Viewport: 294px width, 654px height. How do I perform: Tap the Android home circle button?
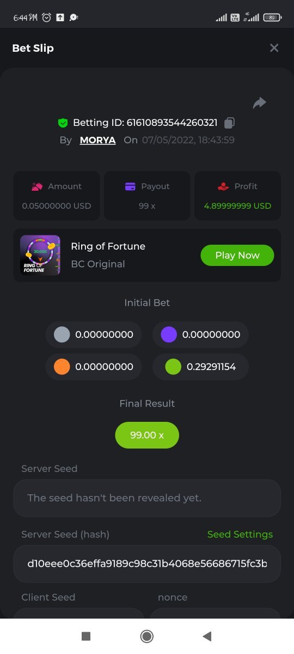[146, 636]
